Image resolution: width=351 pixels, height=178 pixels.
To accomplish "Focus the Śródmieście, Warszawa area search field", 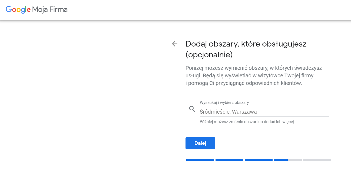I will [264, 112].
